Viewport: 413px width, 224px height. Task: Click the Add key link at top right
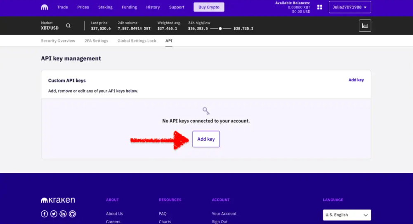pos(356,80)
